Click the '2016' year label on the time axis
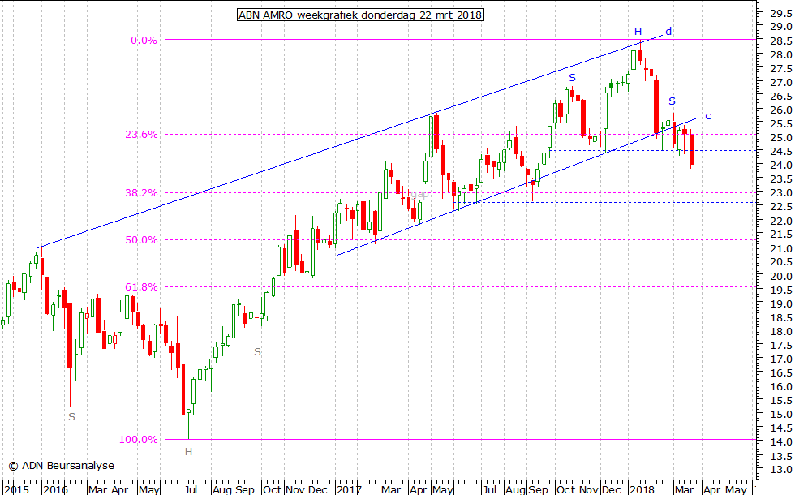 (x=55, y=489)
